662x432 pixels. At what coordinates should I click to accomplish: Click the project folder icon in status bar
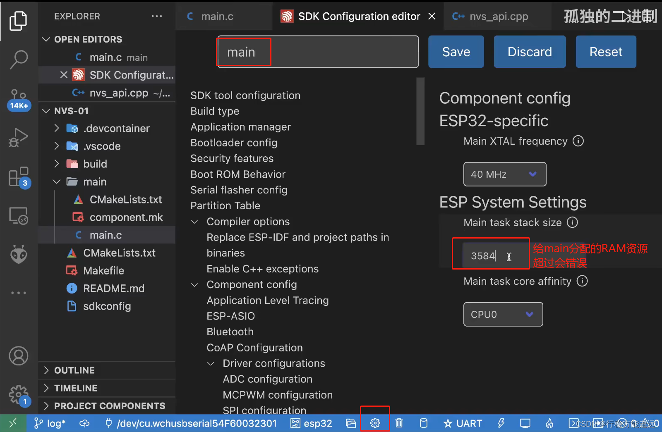pos(351,423)
